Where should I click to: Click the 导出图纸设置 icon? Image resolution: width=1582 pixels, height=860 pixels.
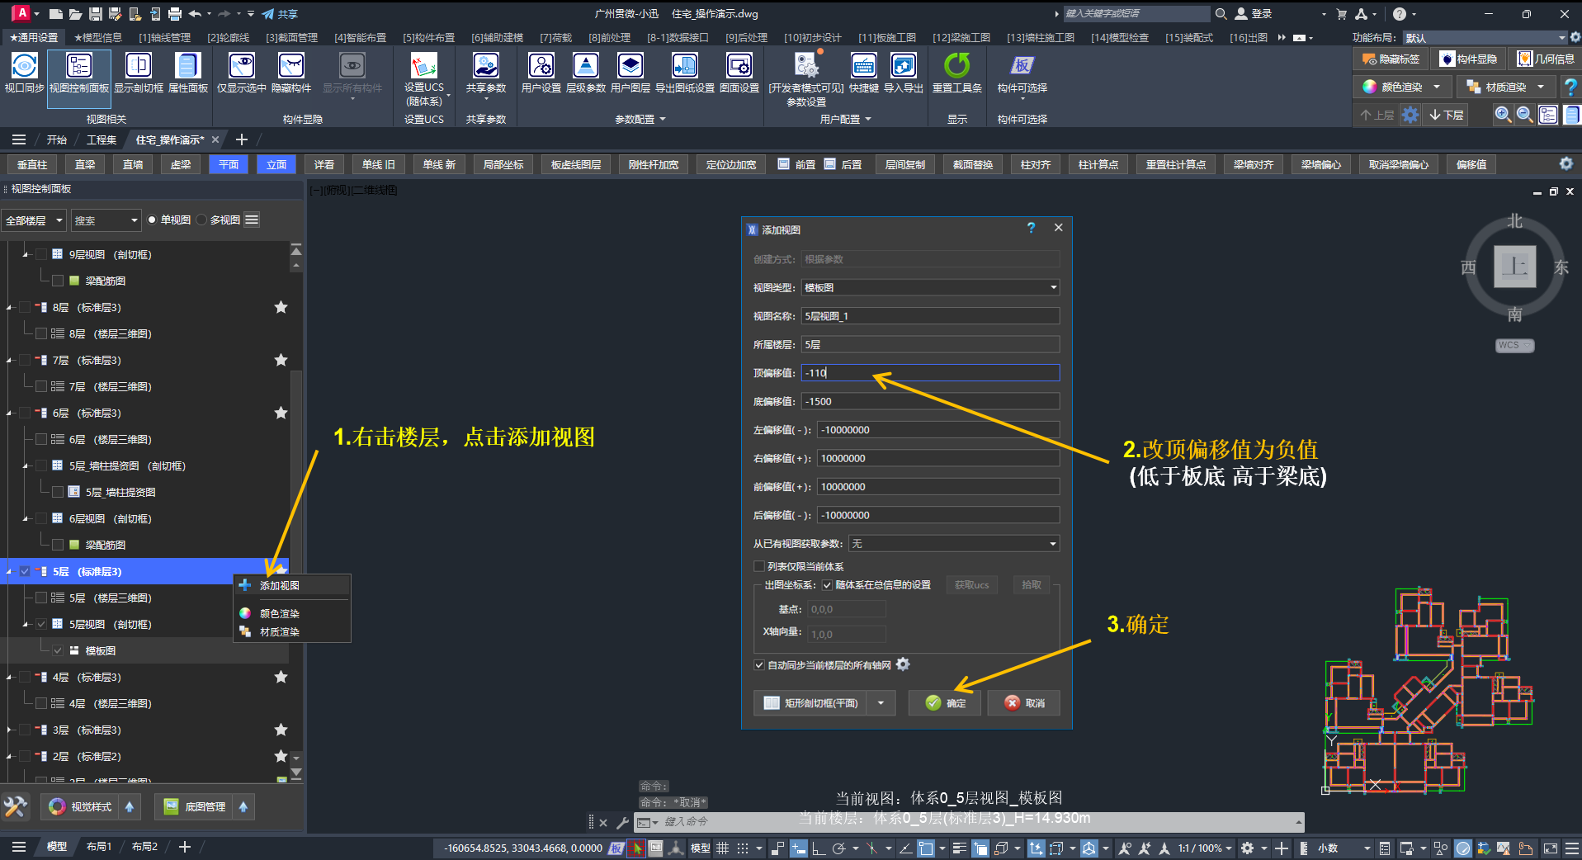[x=685, y=66]
